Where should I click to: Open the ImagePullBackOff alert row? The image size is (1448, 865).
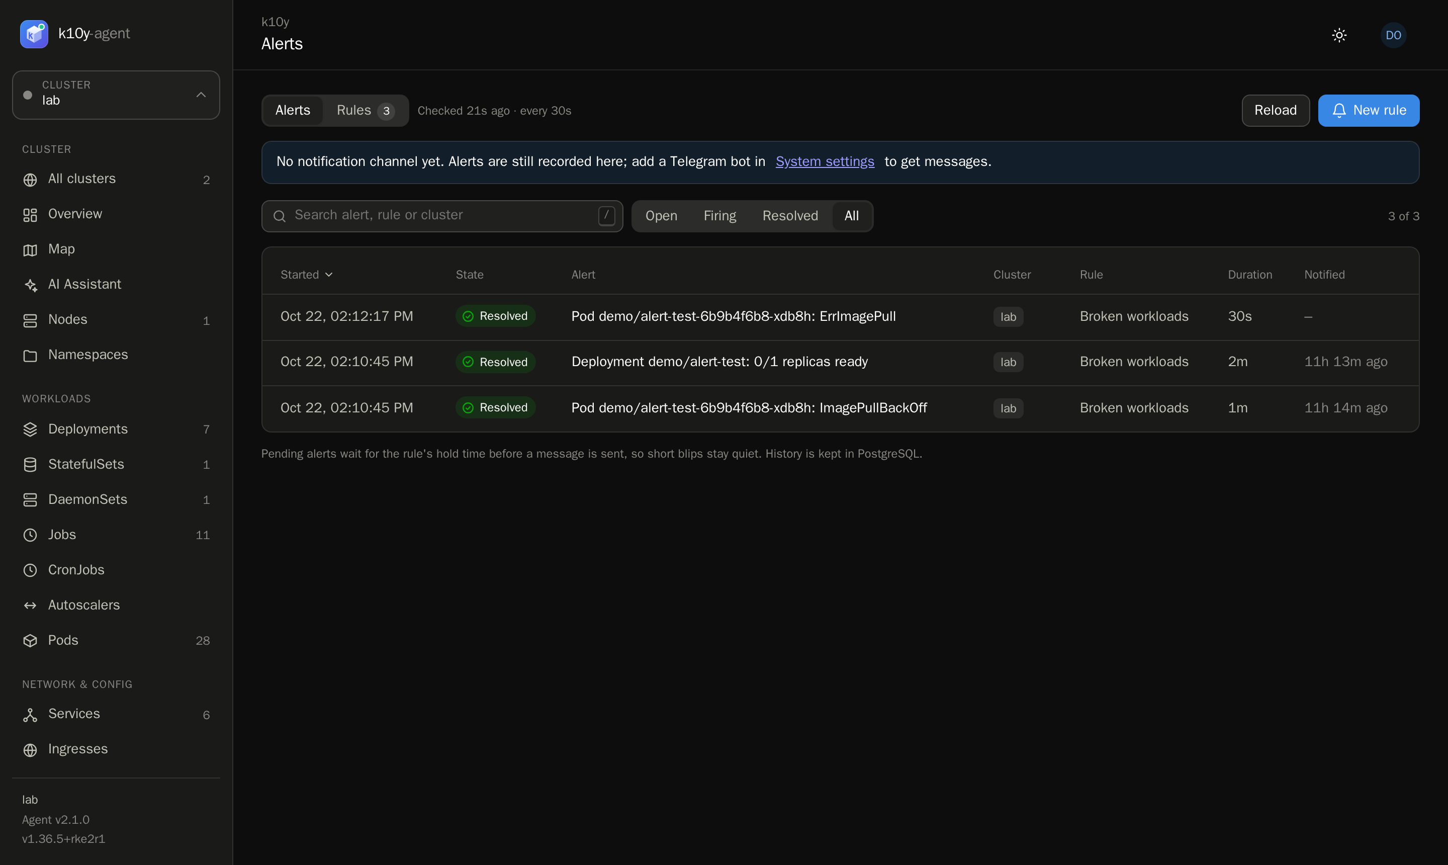(840, 408)
